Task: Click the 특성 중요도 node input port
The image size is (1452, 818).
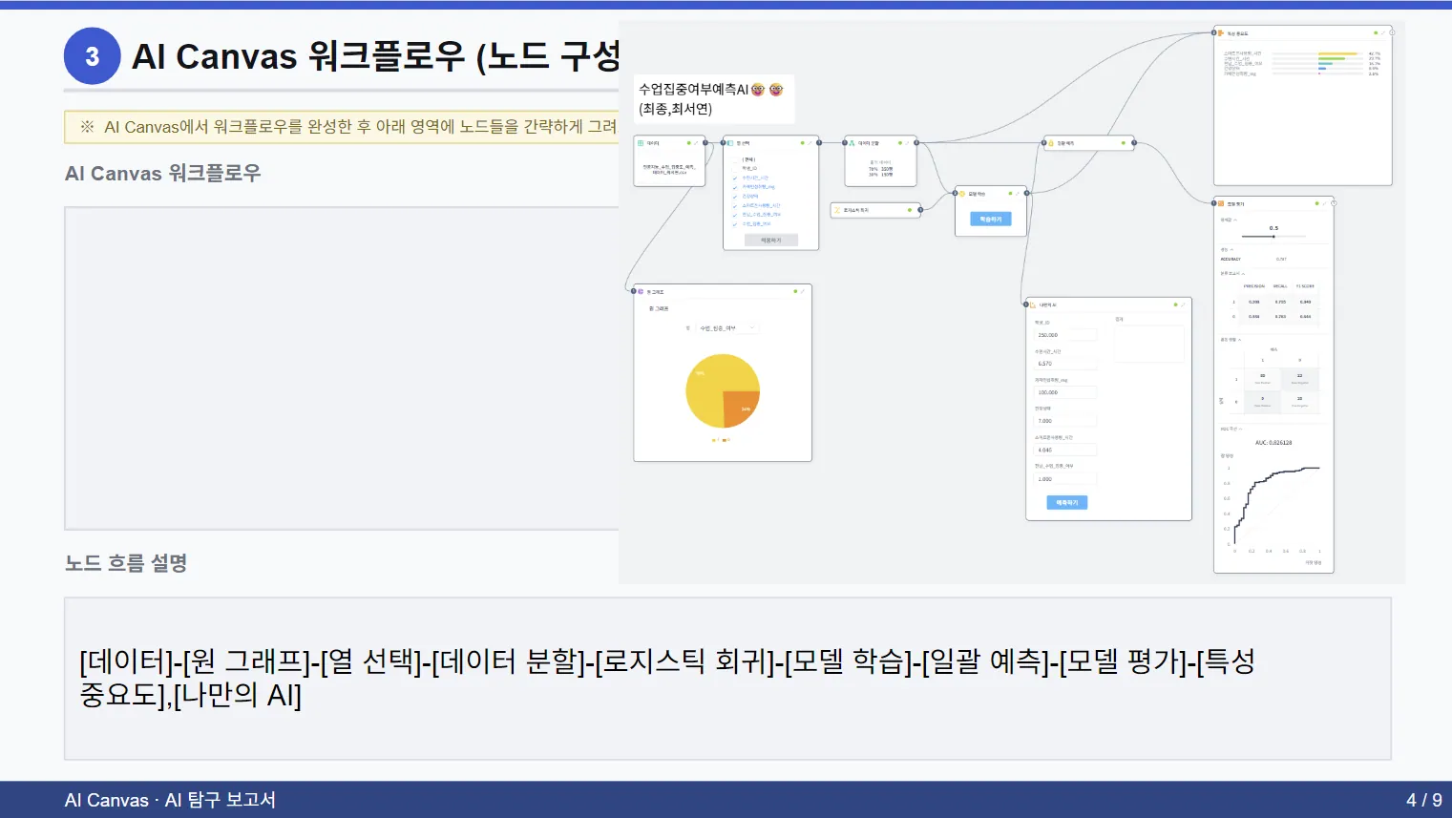Action: point(1214,33)
